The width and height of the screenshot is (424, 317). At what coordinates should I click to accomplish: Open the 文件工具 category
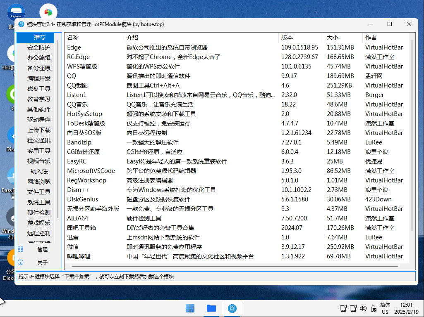pos(36,192)
